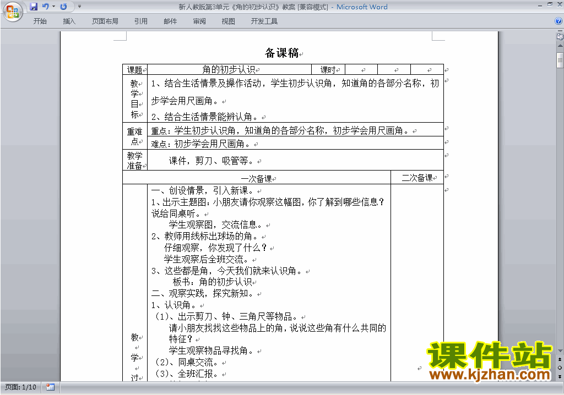Image resolution: width=564 pixels, height=395 pixels.
Task: Click the 二、观察实践，探究新知 line
Action: pyautogui.click(x=202, y=293)
